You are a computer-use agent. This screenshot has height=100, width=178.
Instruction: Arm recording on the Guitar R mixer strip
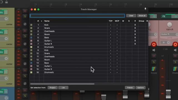(175, 44)
